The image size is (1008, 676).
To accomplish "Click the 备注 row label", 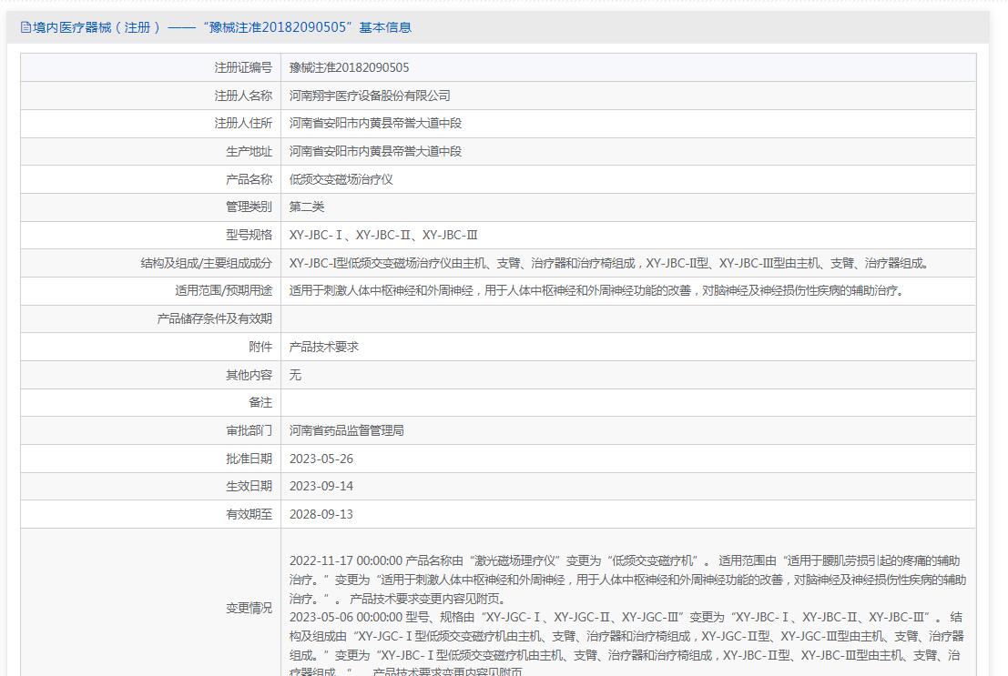I will tap(260, 403).
